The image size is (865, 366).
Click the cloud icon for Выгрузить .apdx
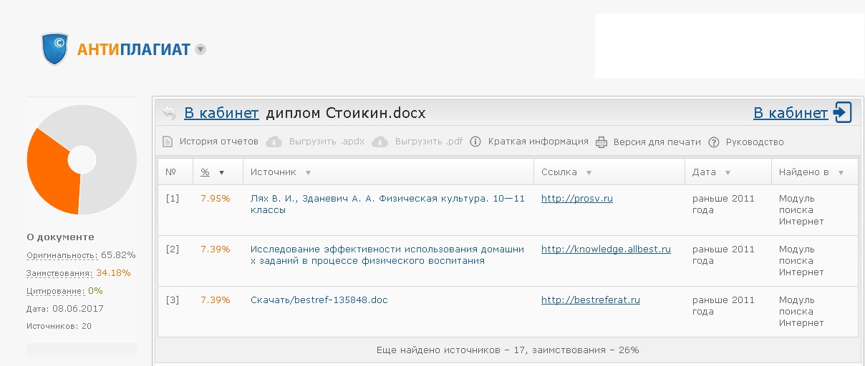[x=274, y=142]
